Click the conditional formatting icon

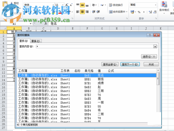tap(164, 8)
